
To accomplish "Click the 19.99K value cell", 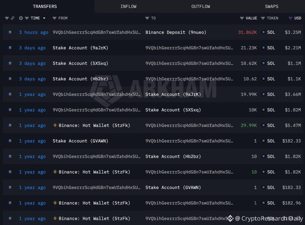I will 249,94.
